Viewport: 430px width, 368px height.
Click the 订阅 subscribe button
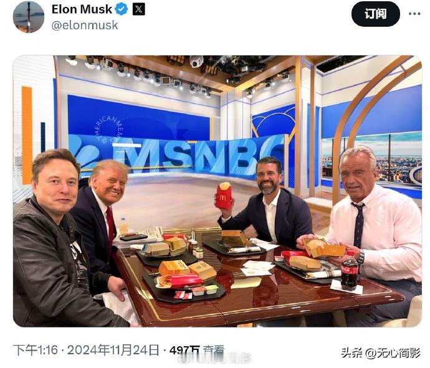click(x=375, y=14)
